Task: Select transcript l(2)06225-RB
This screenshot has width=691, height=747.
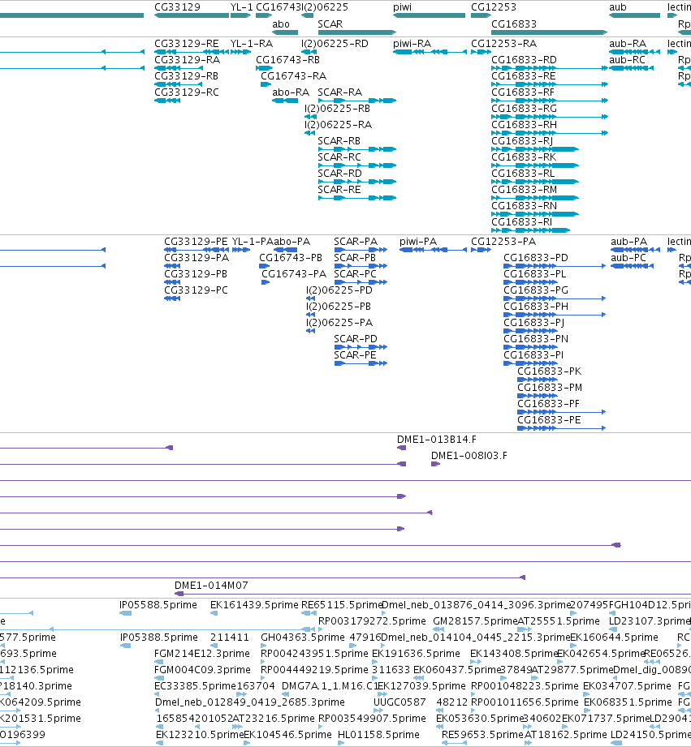Action: (310, 117)
